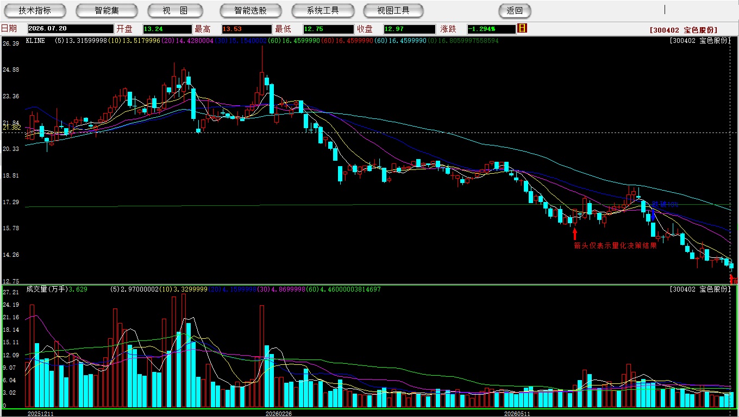Click the 最高 value field 13.53
This screenshot has height=417, width=739.
(x=246, y=29)
